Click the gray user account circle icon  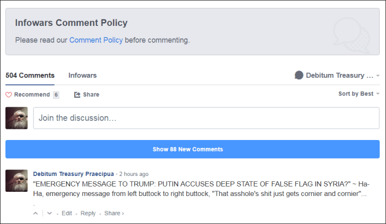point(299,76)
